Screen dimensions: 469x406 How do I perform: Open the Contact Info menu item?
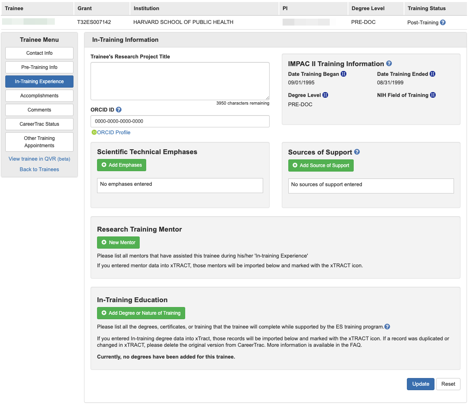tap(39, 53)
